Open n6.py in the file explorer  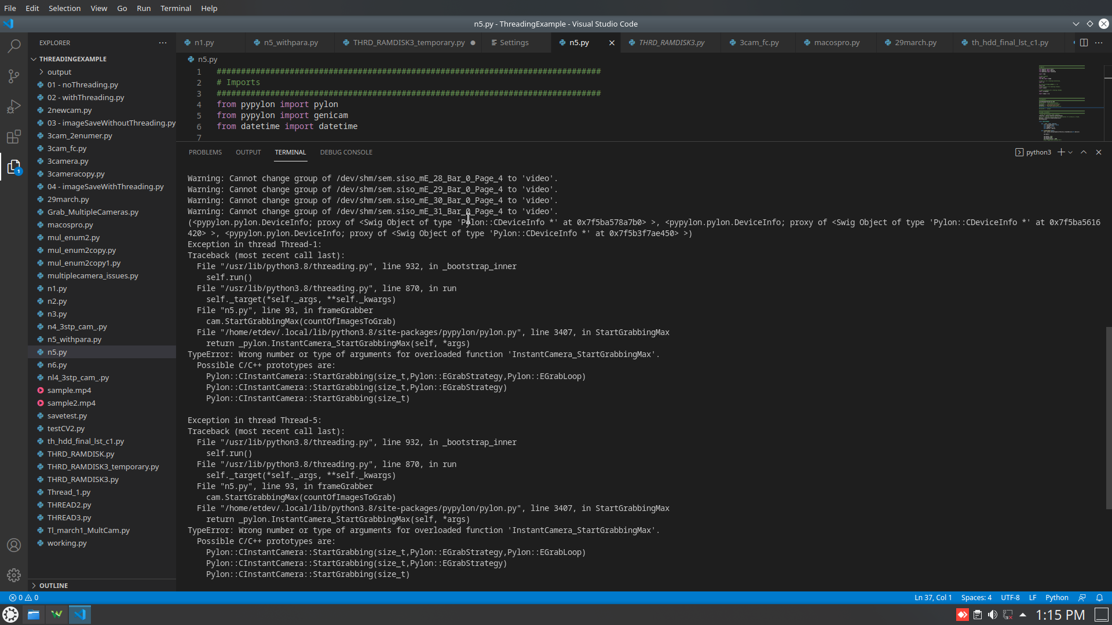[57, 365]
